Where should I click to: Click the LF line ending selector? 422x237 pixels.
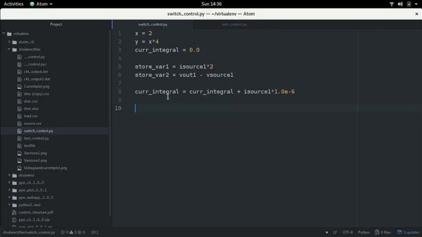(x=335, y=232)
